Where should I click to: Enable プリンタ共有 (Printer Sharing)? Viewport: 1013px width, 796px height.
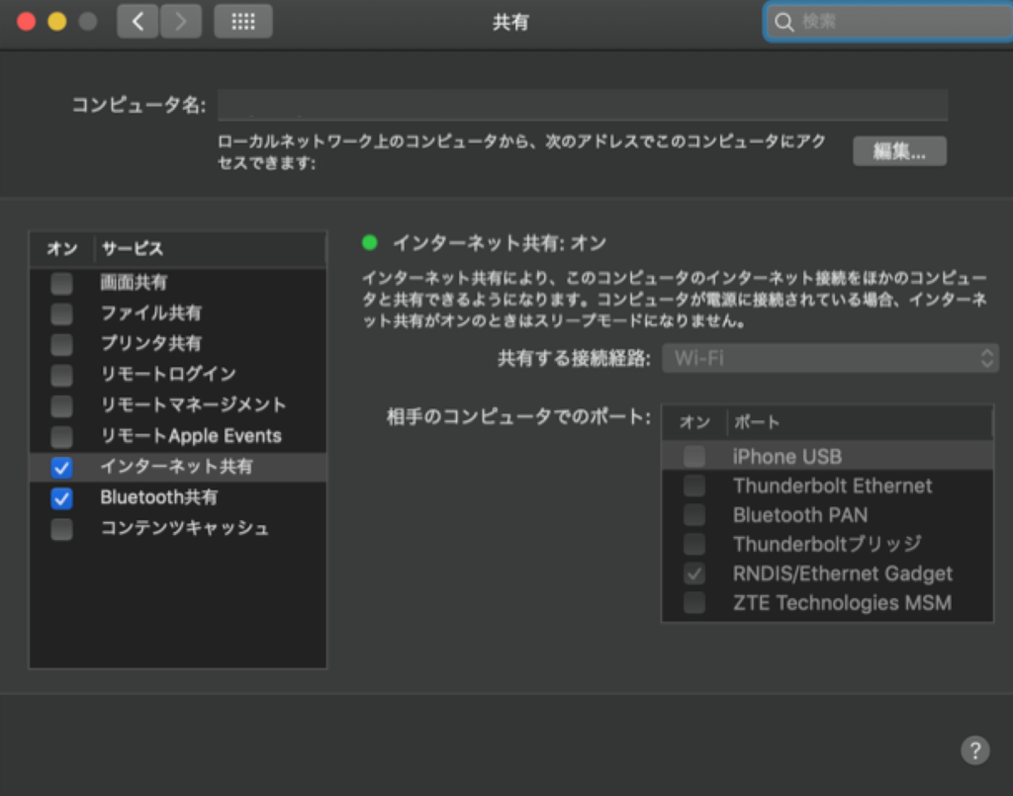[x=60, y=343]
